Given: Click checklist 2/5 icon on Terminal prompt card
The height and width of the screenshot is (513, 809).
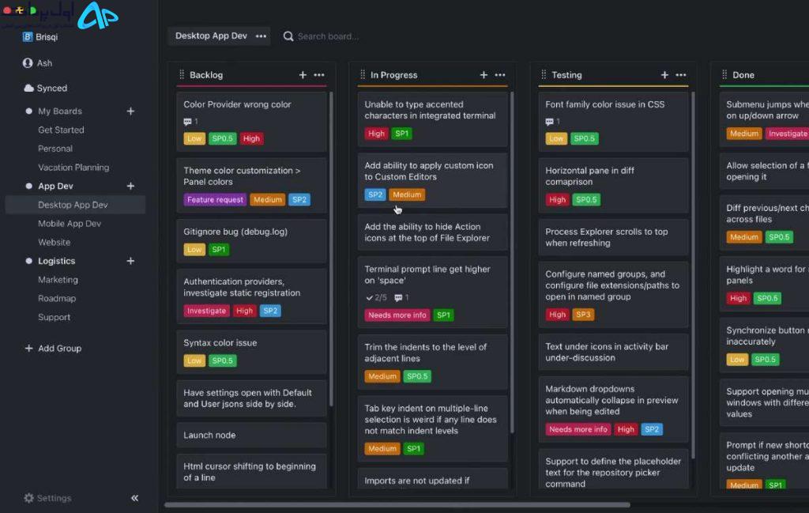Looking at the screenshot, I should coord(370,298).
